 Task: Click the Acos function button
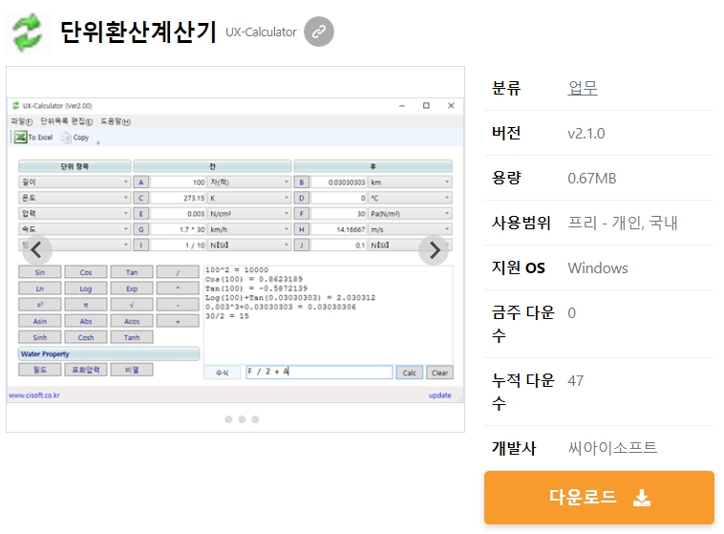(132, 321)
